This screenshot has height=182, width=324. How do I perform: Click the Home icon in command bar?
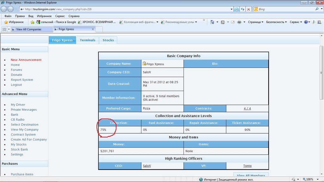coord(212,22)
